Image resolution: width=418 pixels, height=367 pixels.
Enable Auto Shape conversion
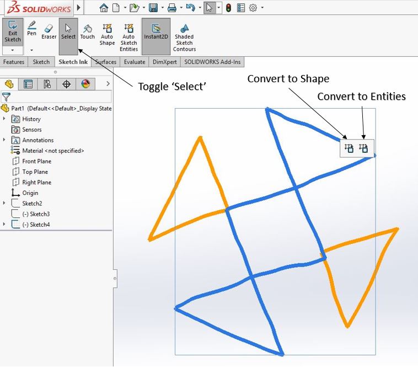point(107,35)
